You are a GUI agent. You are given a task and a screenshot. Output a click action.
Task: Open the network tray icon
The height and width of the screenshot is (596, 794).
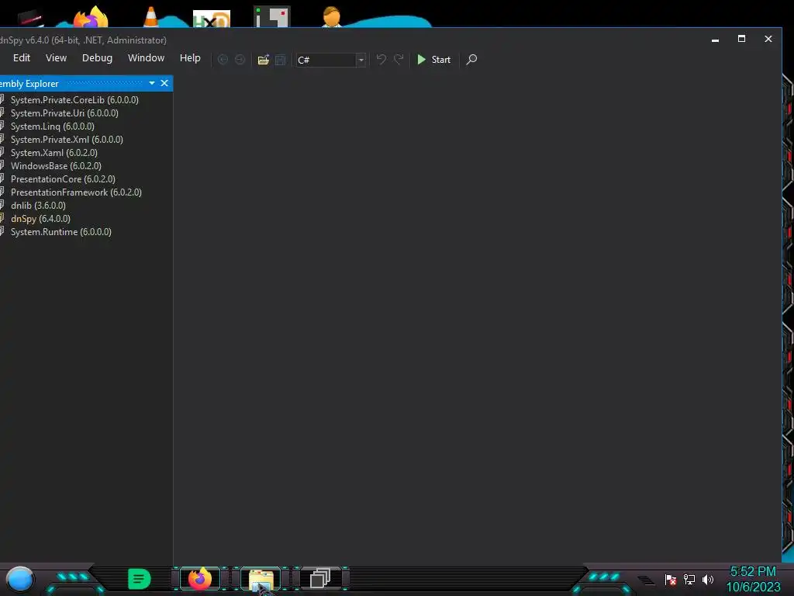point(689,579)
